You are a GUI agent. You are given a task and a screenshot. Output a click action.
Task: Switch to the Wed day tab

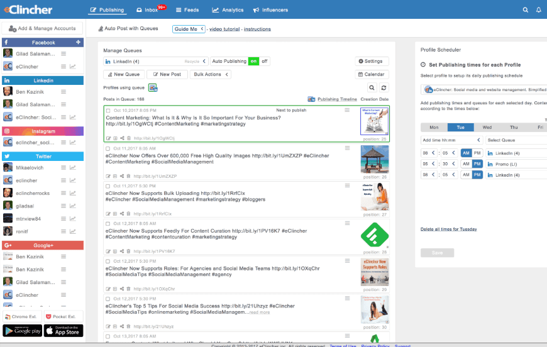pyautogui.click(x=487, y=127)
